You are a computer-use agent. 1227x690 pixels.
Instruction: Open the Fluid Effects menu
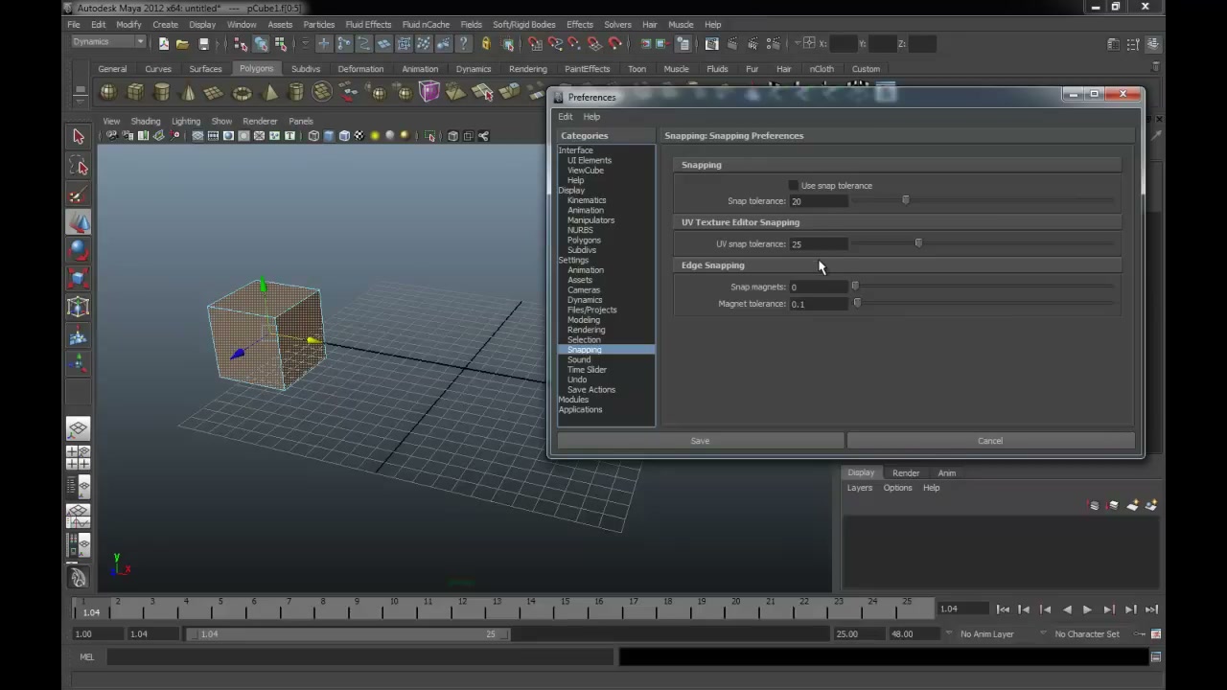tap(368, 25)
